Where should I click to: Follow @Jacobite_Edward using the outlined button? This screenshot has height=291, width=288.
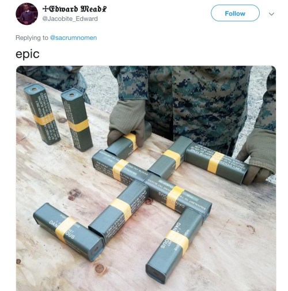point(235,13)
